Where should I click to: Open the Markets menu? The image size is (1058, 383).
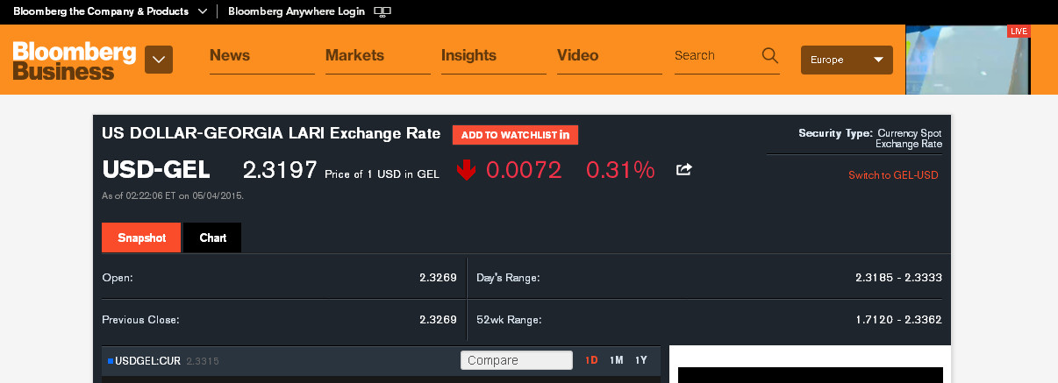pos(354,56)
